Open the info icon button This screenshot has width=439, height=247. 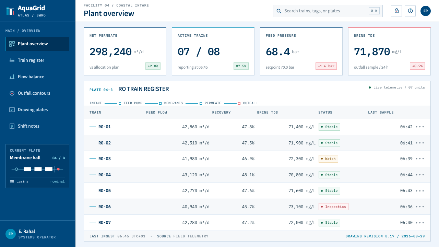pyautogui.click(x=410, y=11)
